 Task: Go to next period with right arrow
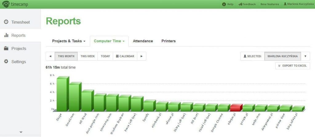pos(142,56)
